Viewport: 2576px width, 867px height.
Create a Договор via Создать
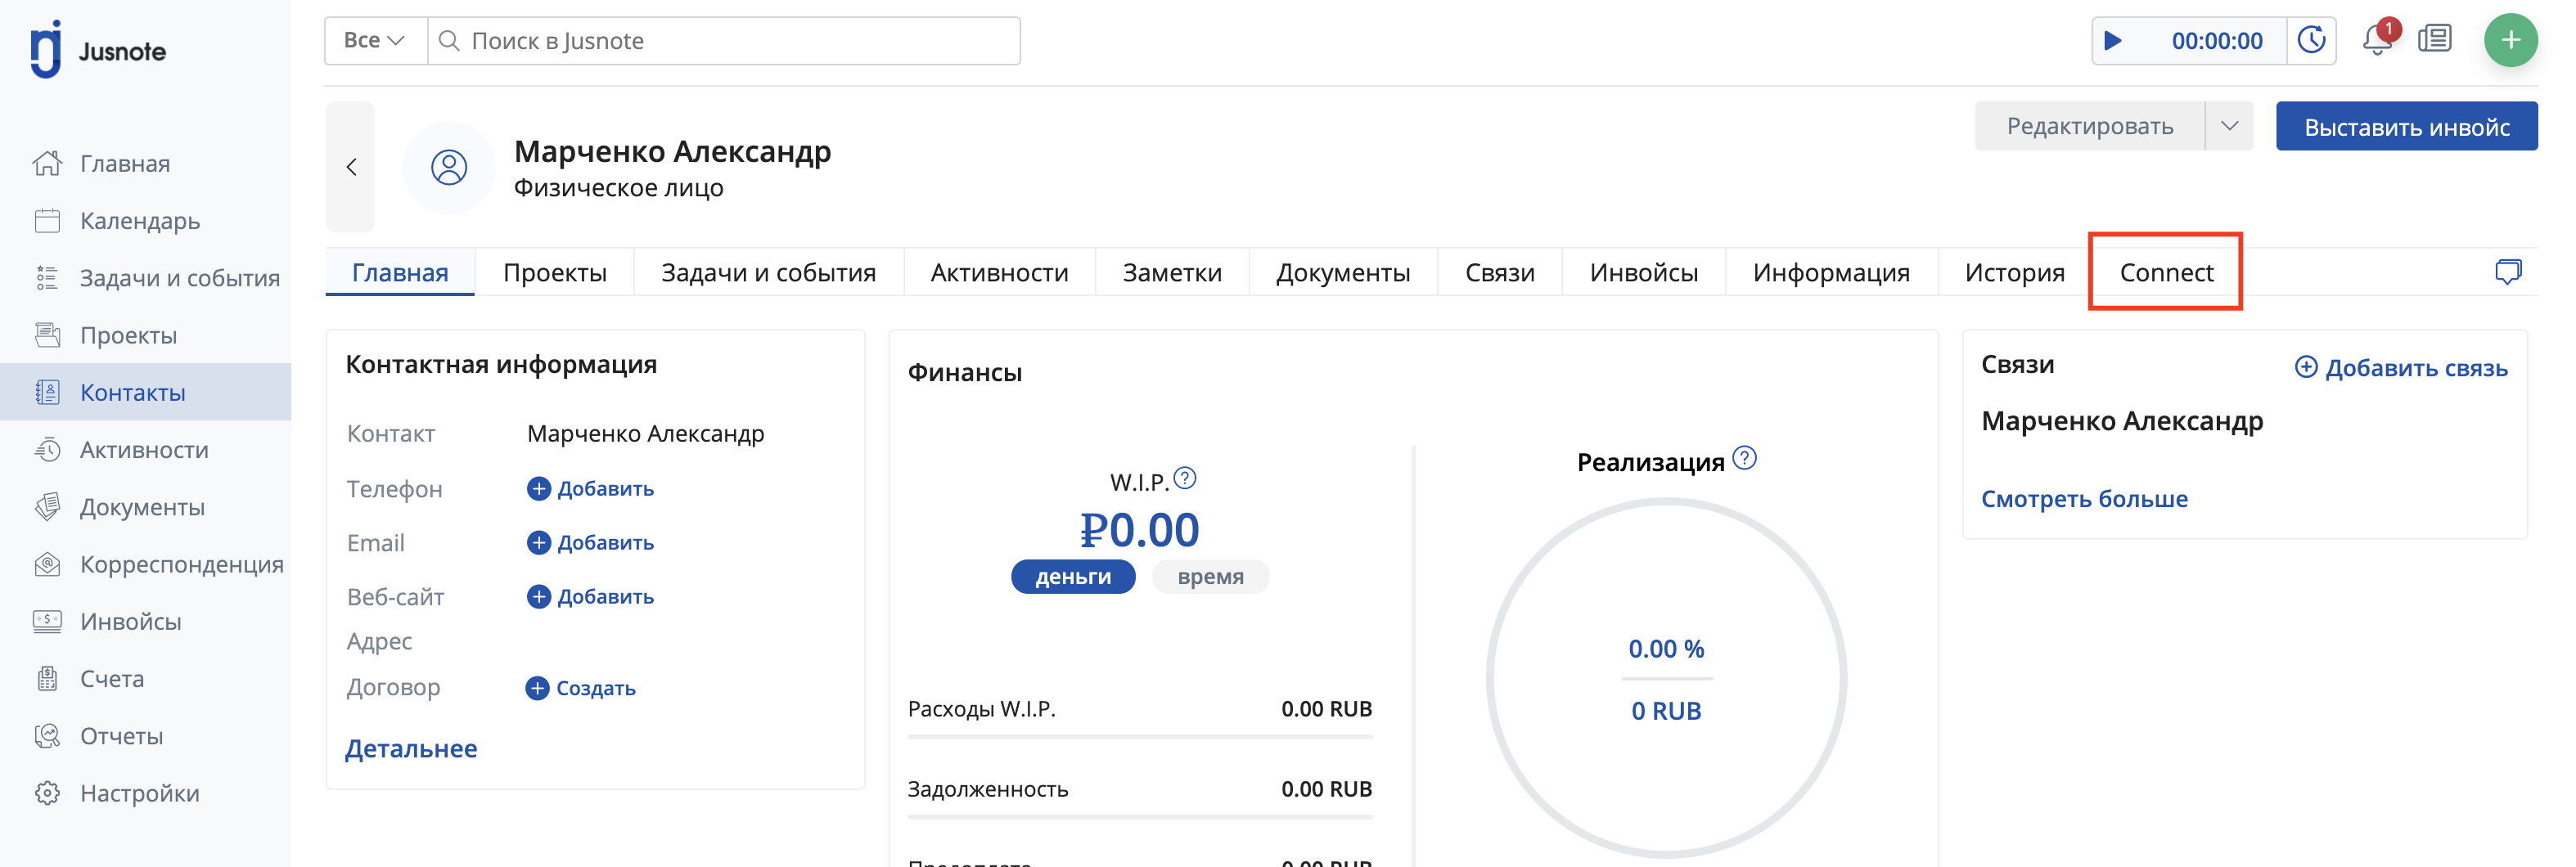tap(581, 688)
